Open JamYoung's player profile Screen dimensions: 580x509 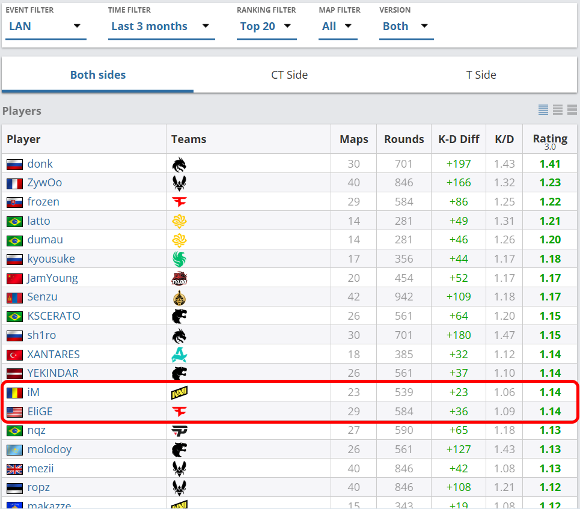[52, 278]
